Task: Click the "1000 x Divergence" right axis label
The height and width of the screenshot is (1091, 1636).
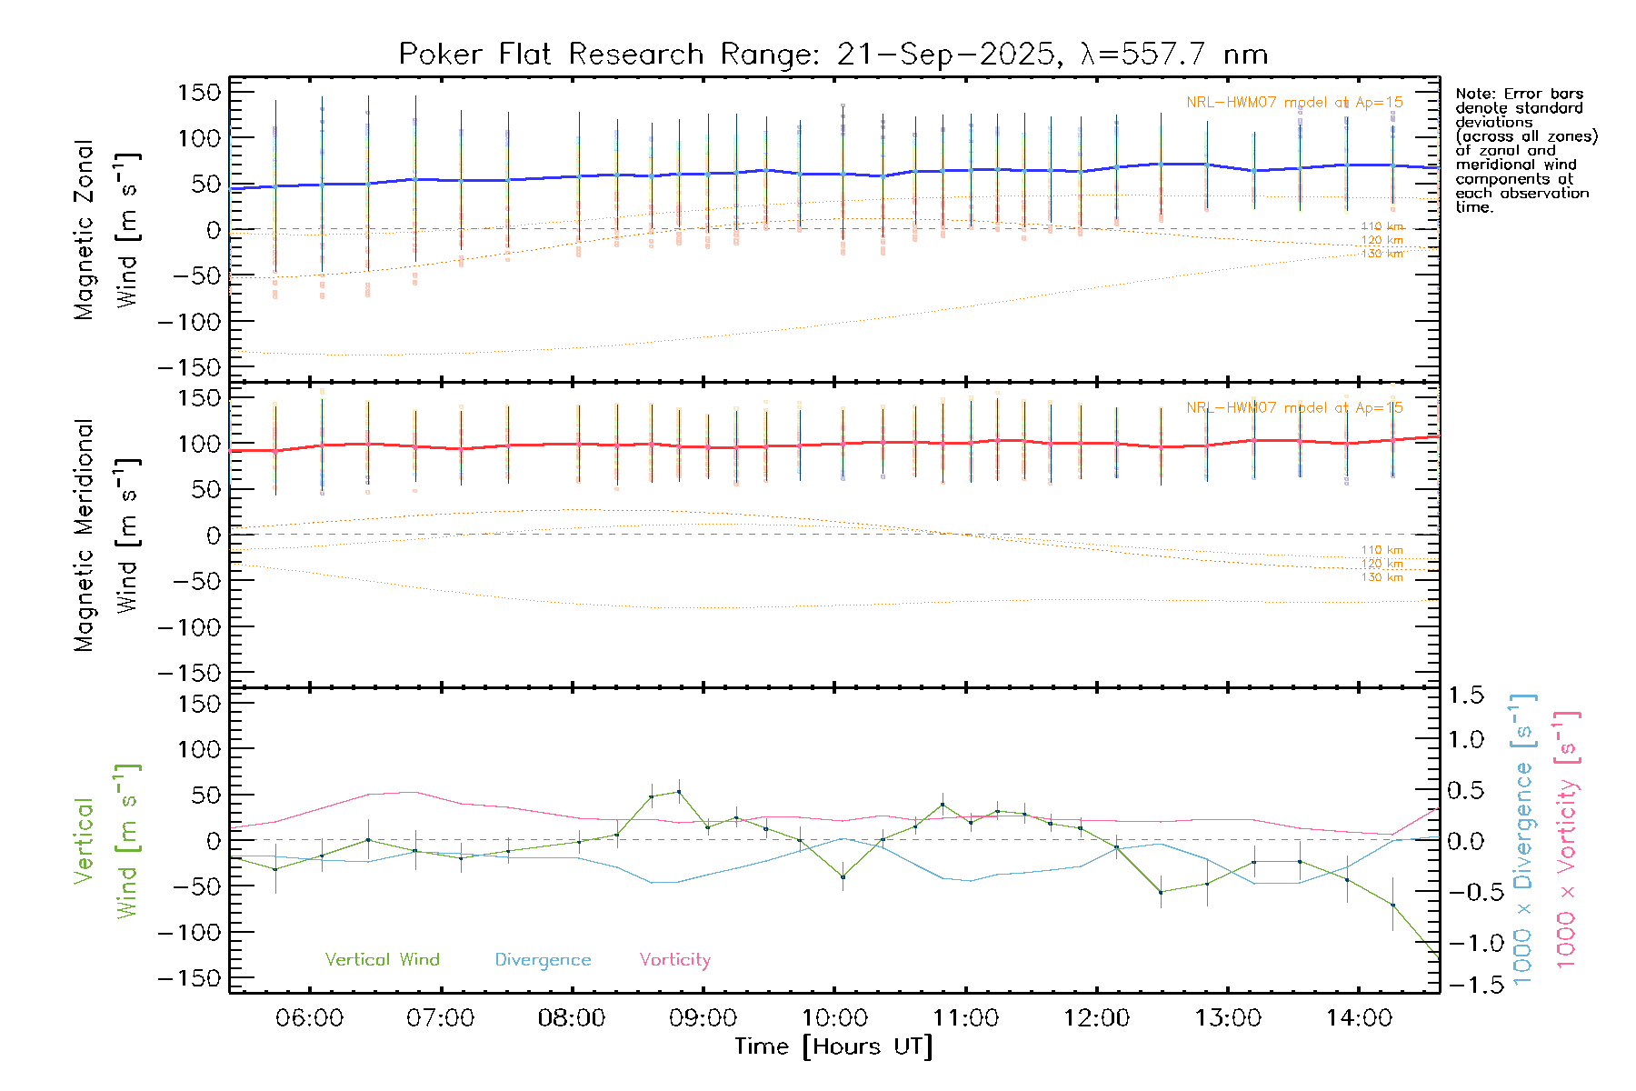Action: click(1523, 839)
